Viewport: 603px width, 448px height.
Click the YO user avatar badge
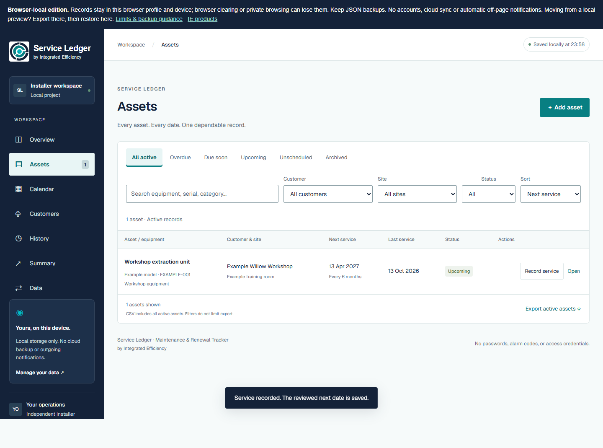coord(15,409)
